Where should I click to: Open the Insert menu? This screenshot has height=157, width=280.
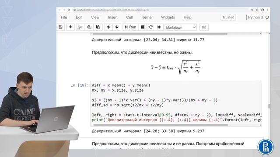coord(113,17)
